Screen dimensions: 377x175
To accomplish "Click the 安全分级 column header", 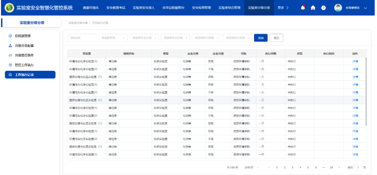I will point(218,54).
